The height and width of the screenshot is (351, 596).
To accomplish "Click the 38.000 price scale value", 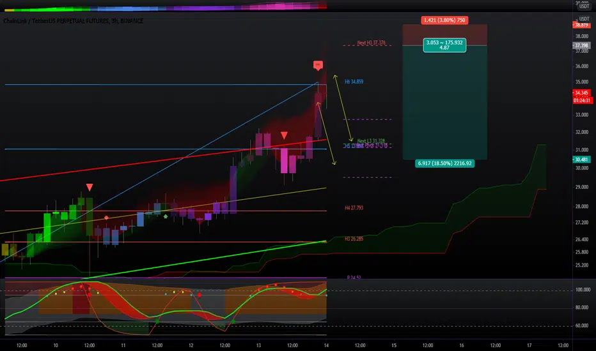I will point(582,36).
